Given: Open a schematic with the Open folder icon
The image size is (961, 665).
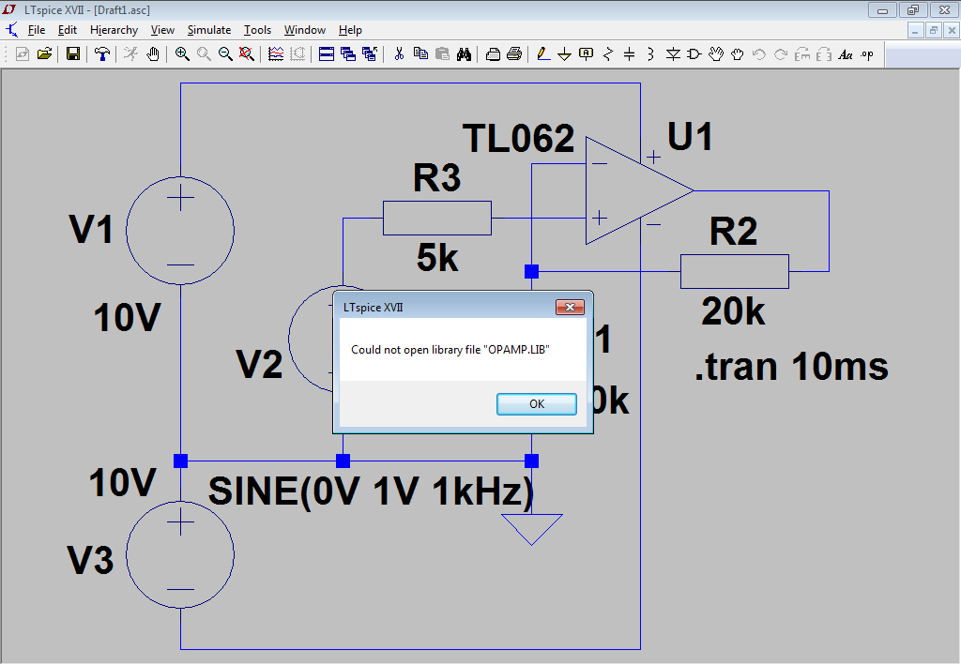Looking at the screenshot, I should coord(44,54).
